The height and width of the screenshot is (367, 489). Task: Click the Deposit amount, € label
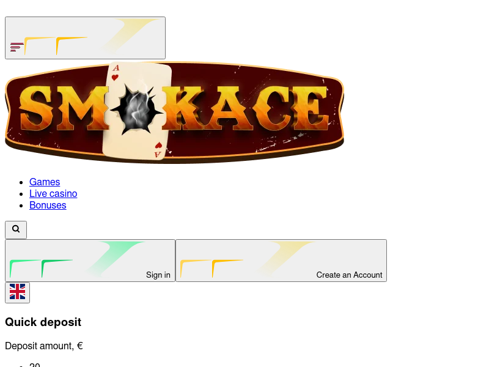point(44,346)
